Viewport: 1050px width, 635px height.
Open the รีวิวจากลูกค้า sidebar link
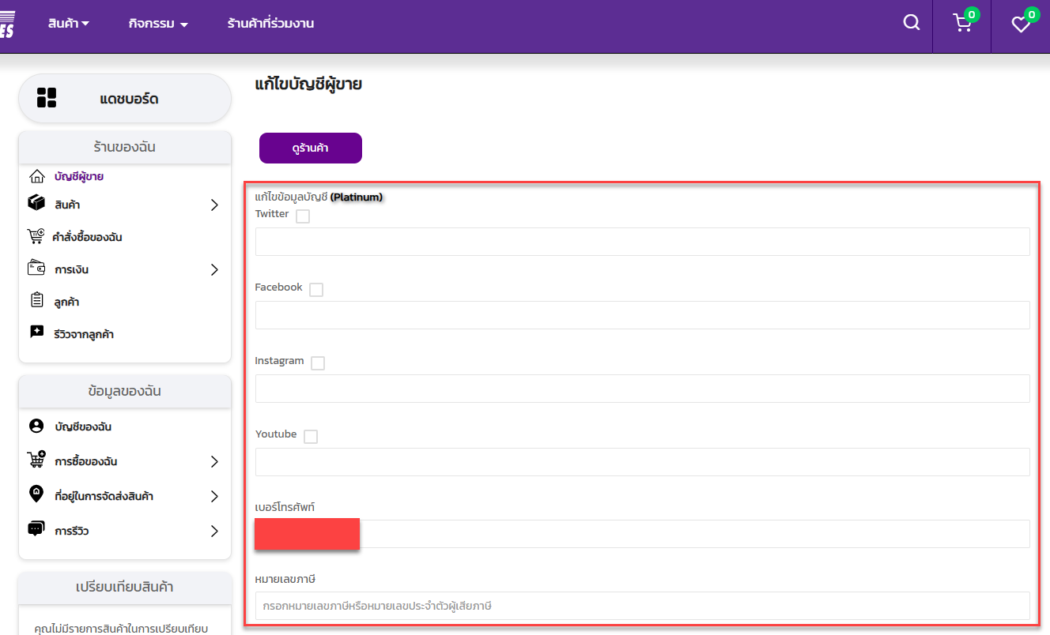pos(84,334)
